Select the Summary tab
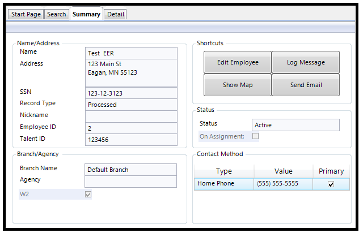 (x=86, y=14)
